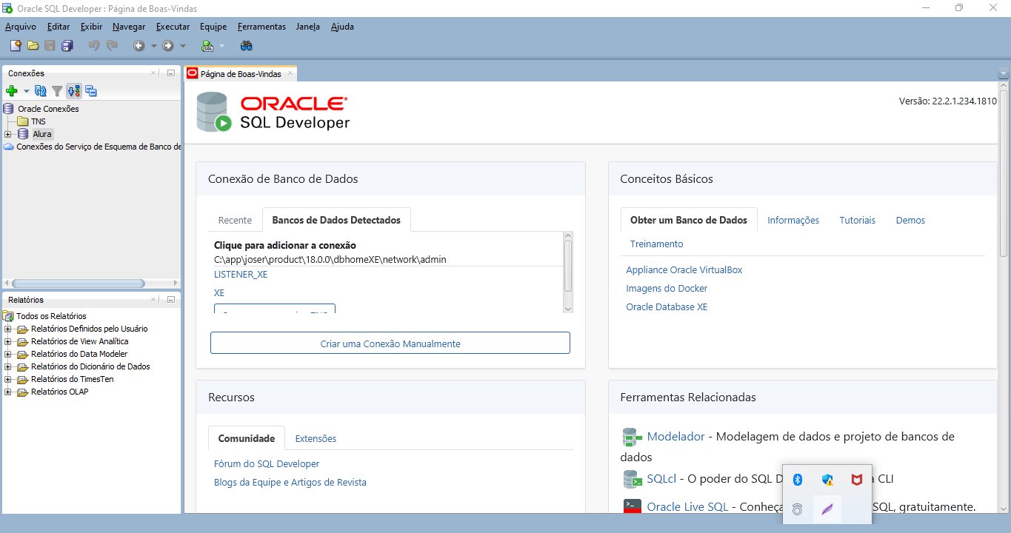Expand Relatórios do TimesTen node
The image size is (1011, 533).
pos(8,379)
